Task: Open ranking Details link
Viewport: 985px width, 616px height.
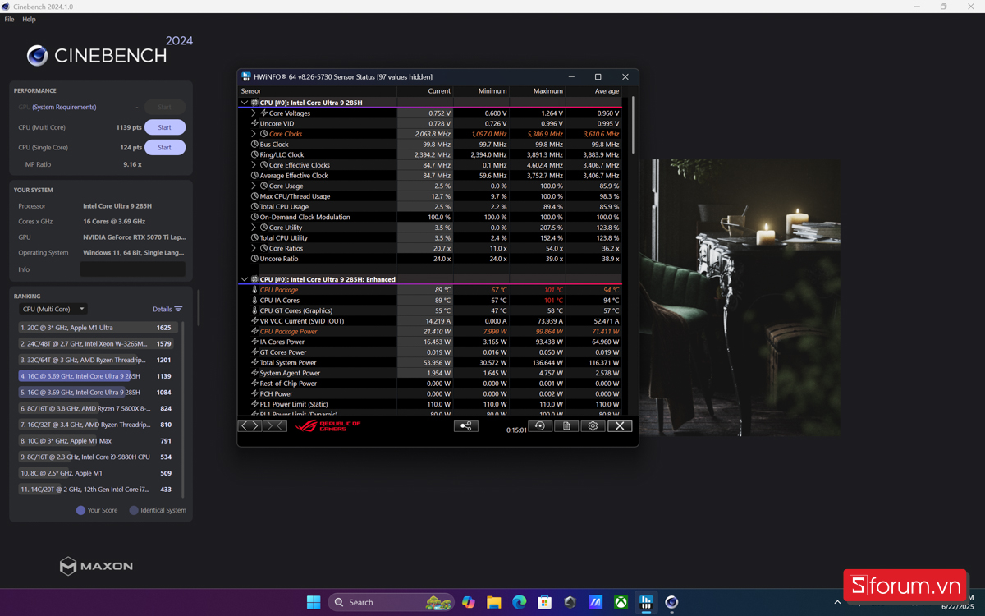Action: tap(162, 309)
